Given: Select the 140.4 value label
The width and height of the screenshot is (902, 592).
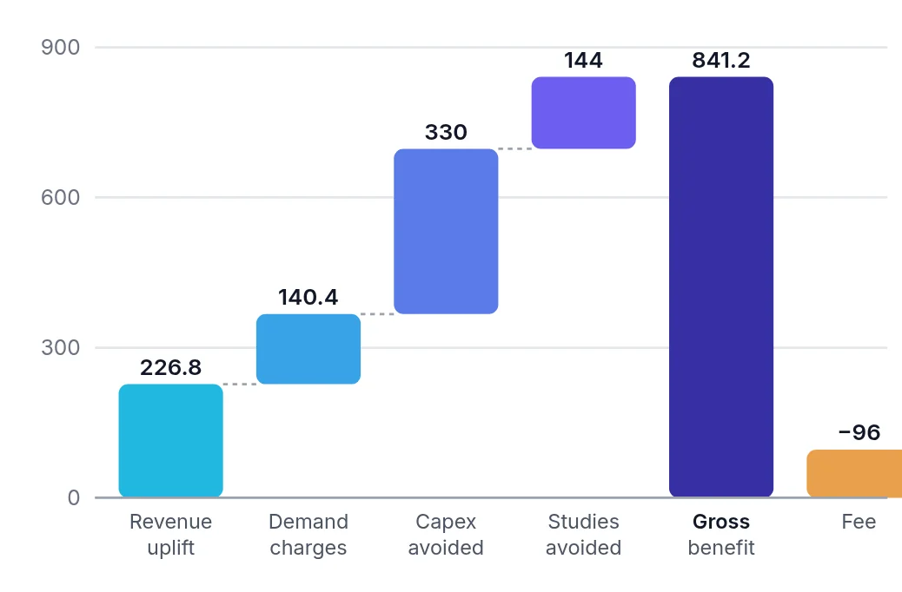Looking at the screenshot, I should click(x=308, y=297).
